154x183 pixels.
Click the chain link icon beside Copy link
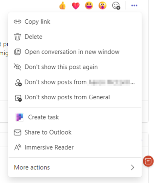tap(18, 22)
